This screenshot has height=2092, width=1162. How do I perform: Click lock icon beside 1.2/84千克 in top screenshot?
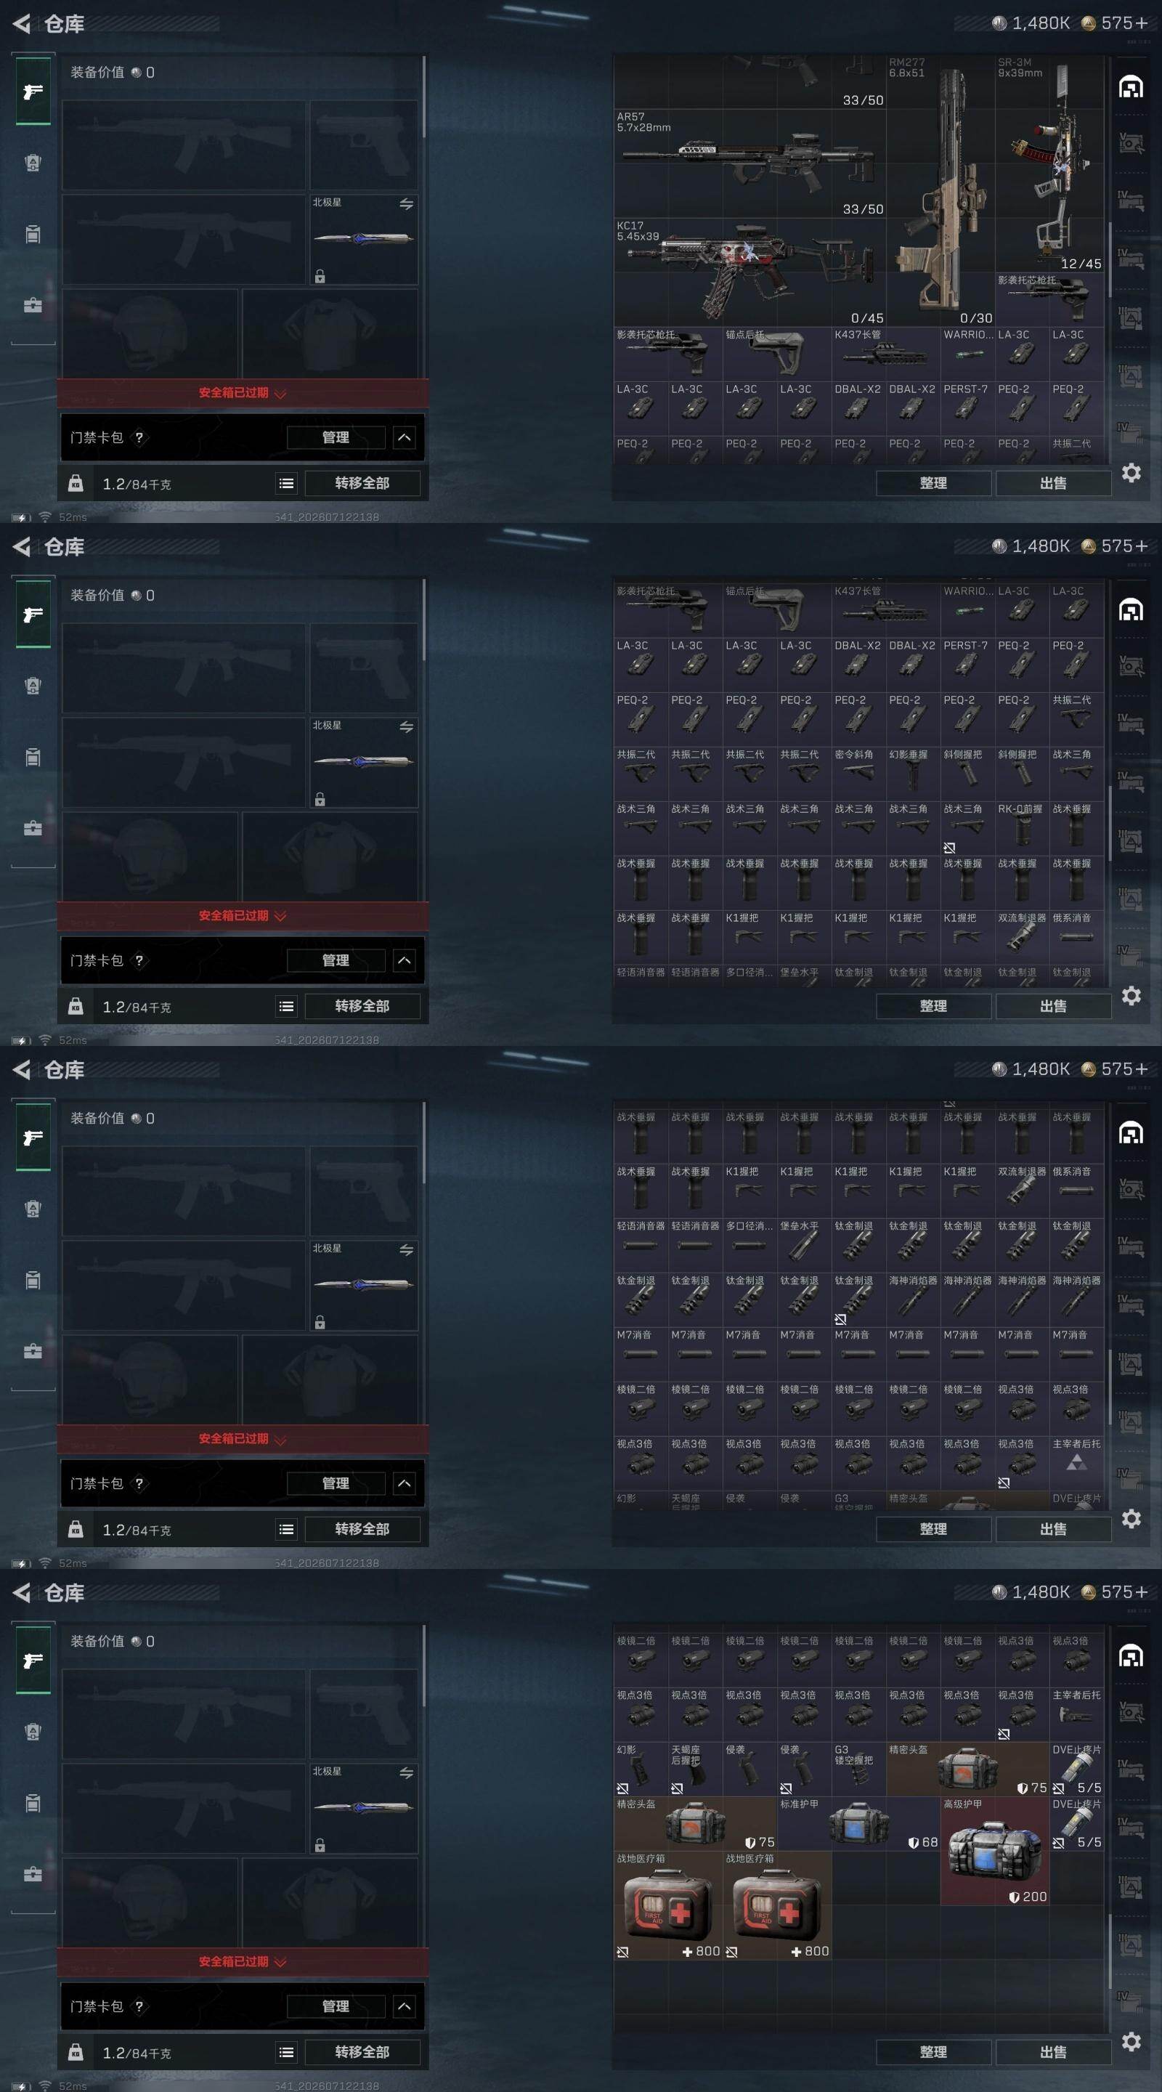tap(76, 483)
